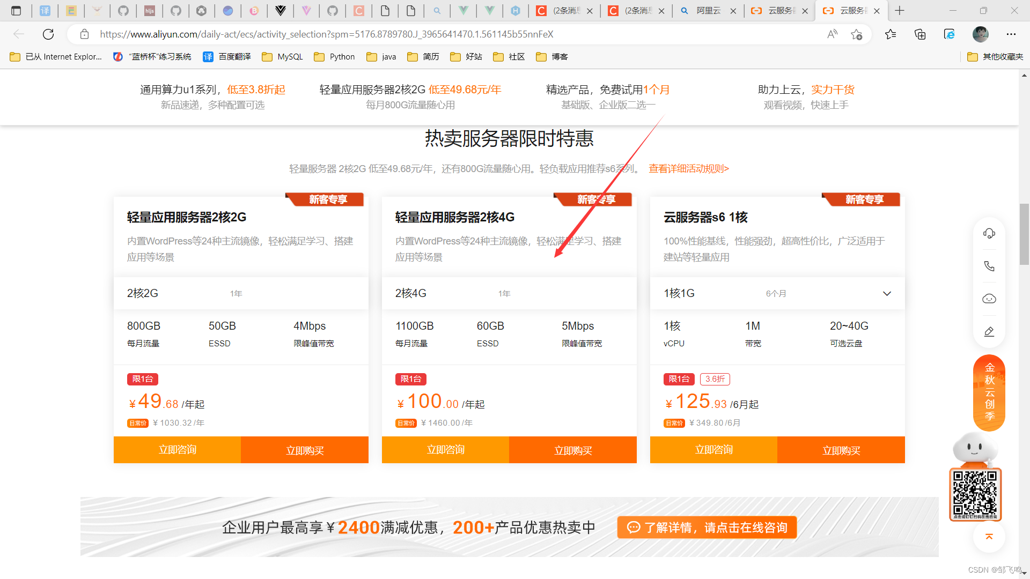The image size is (1030, 579).
Task: Open the headset customer service icon
Action: tap(989, 233)
